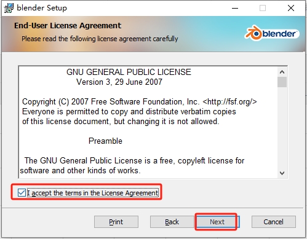The width and height of the screenshot is (307, 239).
Task: Close the blender Setup window
Action: click(x=291, y=8)
